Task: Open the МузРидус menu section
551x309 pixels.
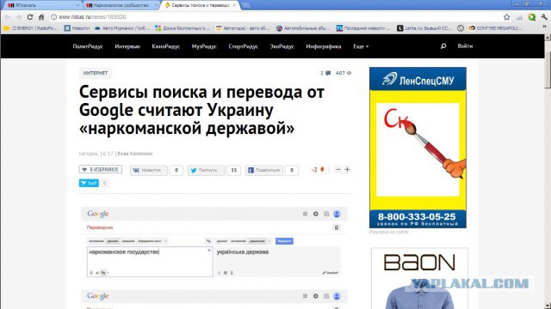Action: (204, 46)
